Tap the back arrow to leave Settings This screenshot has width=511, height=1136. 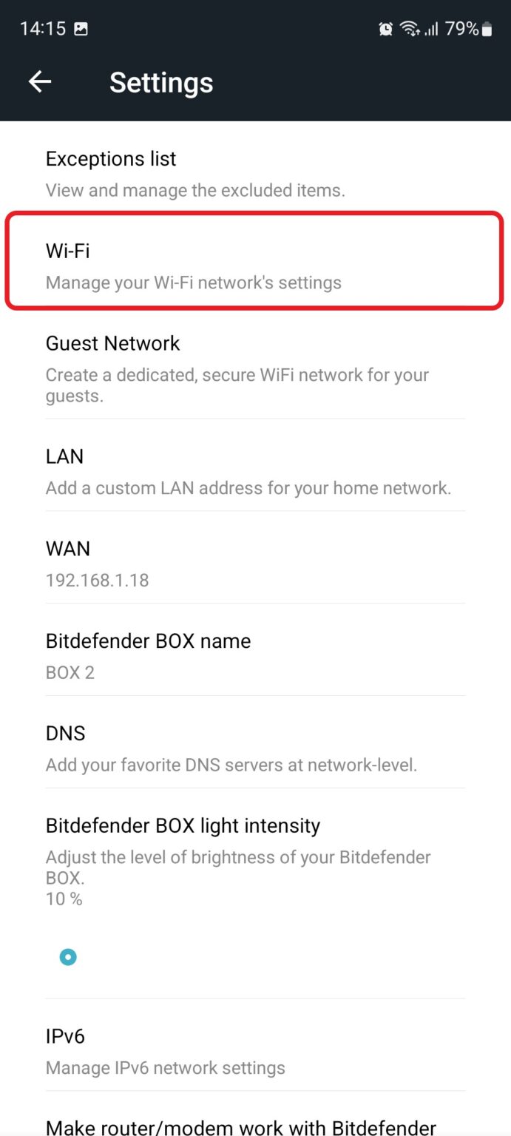coord(39,81)
